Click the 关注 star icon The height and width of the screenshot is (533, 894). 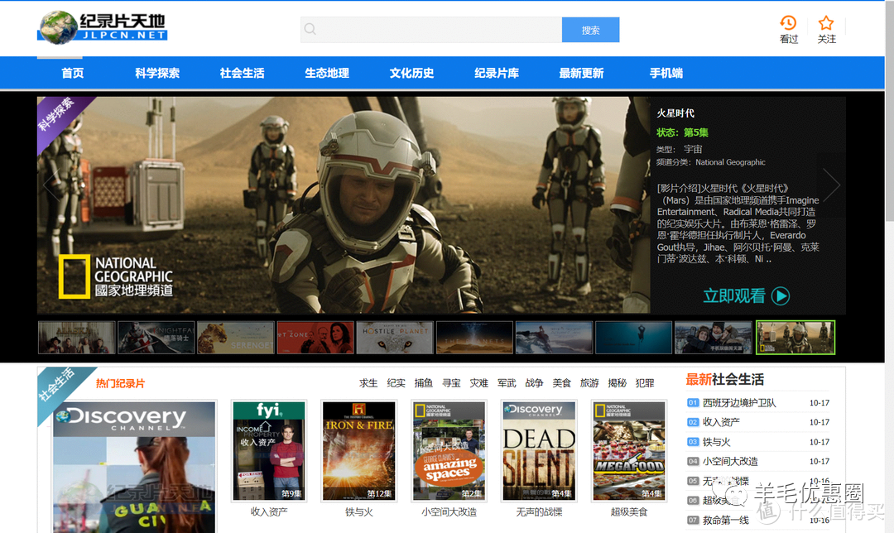826,23
